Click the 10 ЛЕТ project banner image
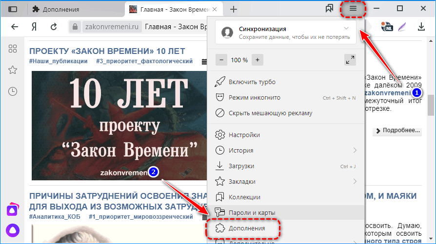 coord(119,125)
